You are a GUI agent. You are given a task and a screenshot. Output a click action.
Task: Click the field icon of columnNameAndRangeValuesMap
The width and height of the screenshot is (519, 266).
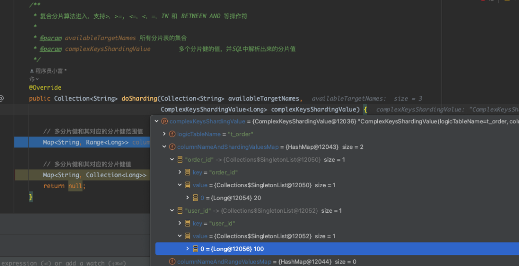tap(172, 262)
